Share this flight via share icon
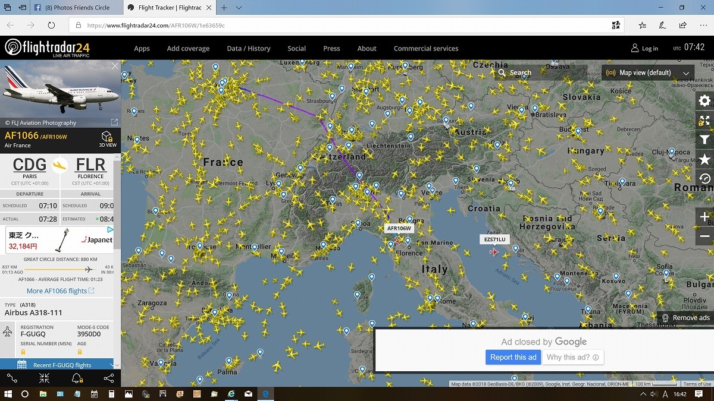This screenshot has height=401, width=714. pyautogui.click(x=109, y=378)
